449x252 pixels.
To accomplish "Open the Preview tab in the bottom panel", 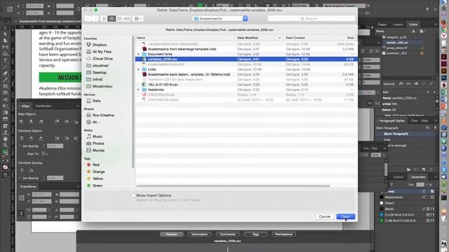I will tap(171, 234).
